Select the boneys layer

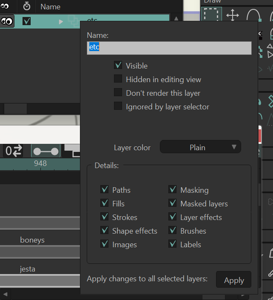tap(32, 240)
